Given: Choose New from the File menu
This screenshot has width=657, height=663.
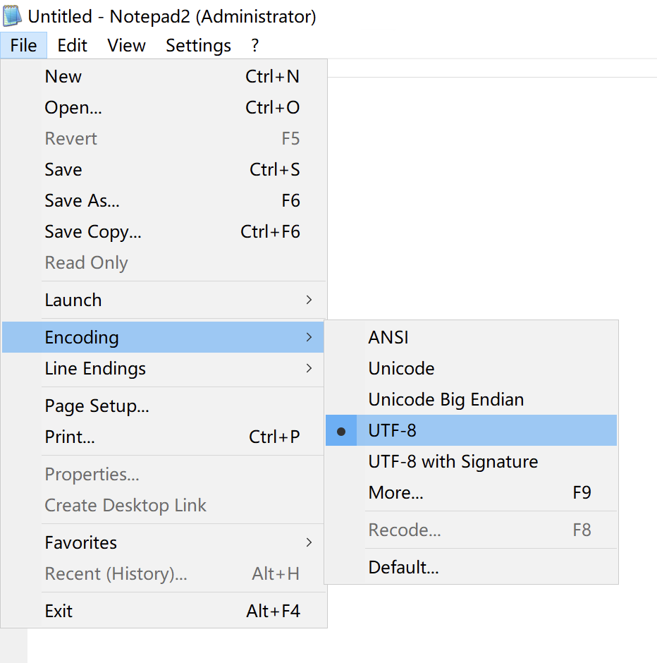Looking at the screenshot, I should click(x=164, y=77).
